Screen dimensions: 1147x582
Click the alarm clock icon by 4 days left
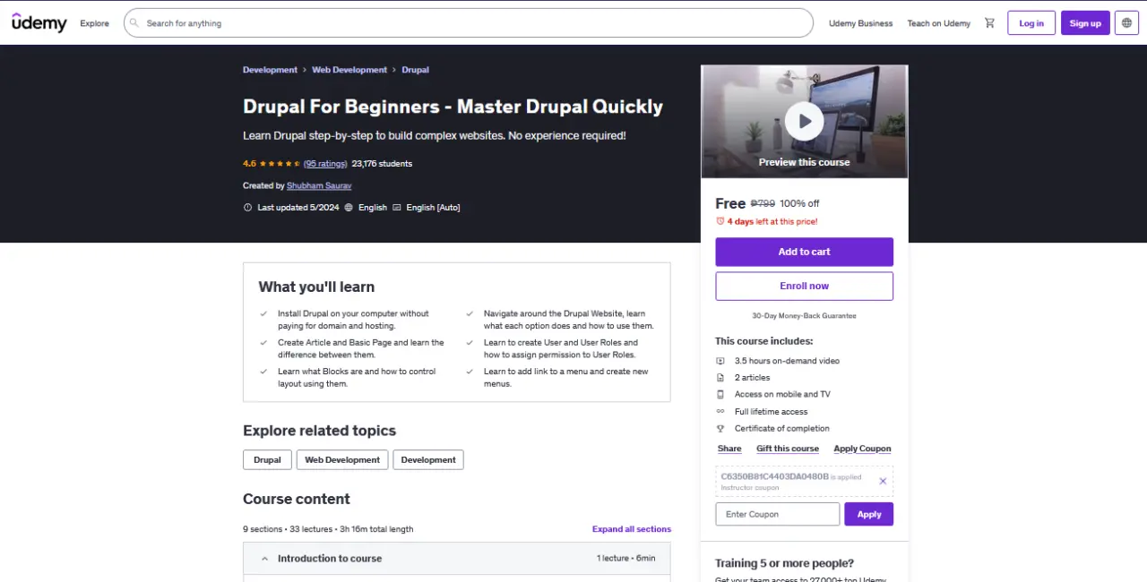pos(720,221)
